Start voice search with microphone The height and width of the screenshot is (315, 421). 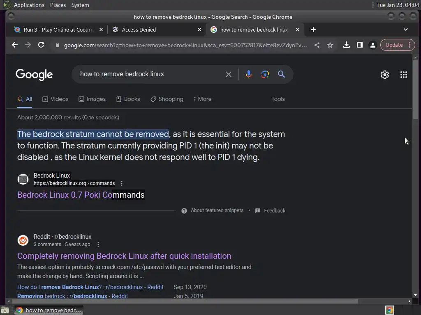click(x=249, y=74)
